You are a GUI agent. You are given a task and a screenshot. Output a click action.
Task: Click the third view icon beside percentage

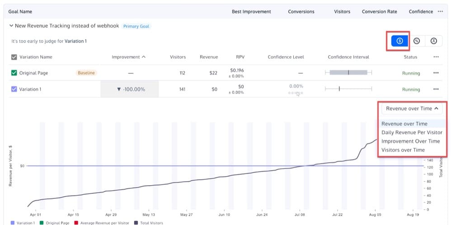tap(433, 41)
